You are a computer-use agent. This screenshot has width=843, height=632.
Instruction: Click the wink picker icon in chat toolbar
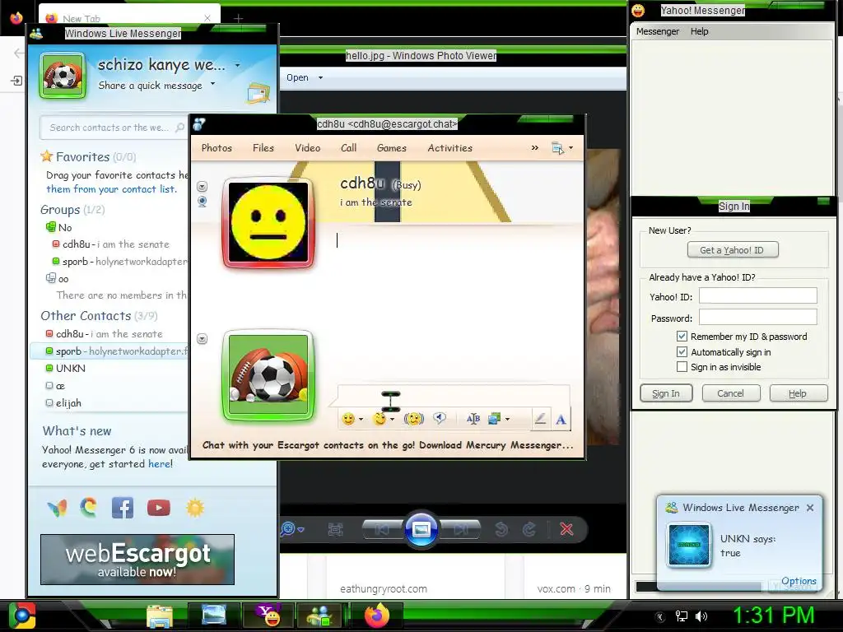click(x=380, y=419)
